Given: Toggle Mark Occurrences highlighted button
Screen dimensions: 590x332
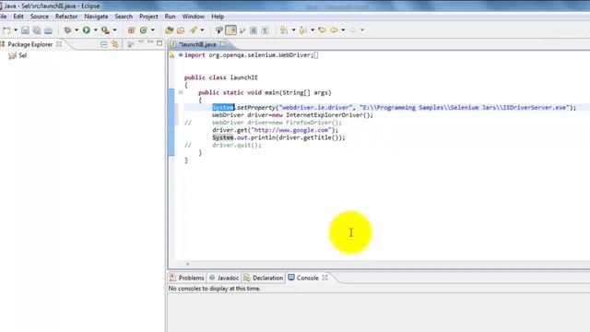Looking at the screenshot, I should coord(230,30).
